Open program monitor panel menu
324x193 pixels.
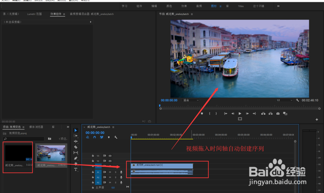192,14
